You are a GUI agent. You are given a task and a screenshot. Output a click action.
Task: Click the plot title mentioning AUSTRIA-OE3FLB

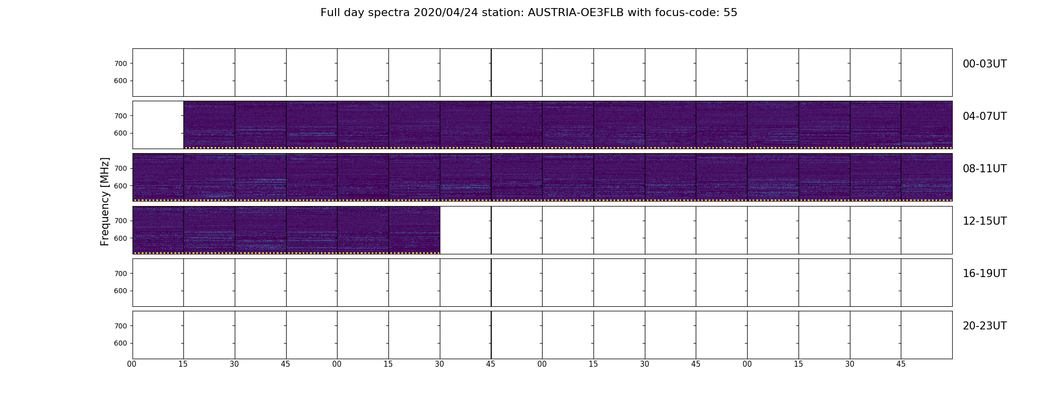(x=528, y=13)
